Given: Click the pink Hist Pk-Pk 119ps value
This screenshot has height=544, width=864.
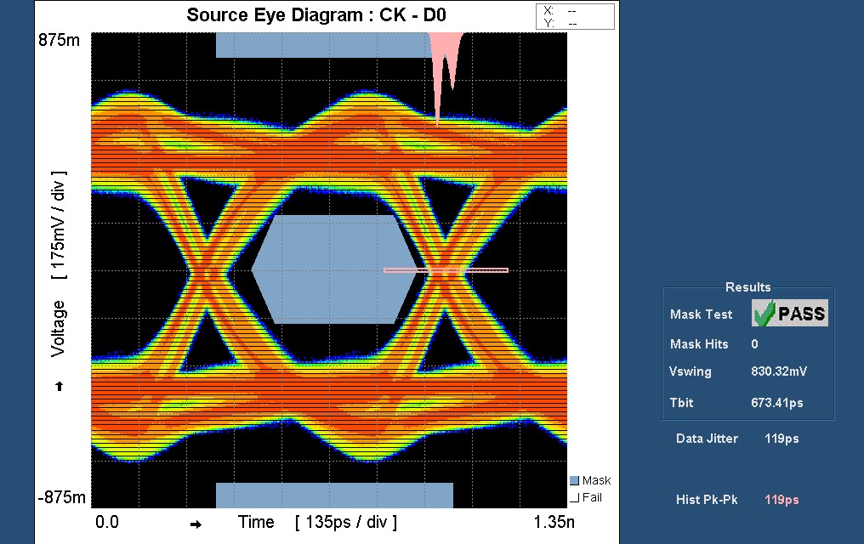Looking at the screenshot, I should (x=782, y=500).
